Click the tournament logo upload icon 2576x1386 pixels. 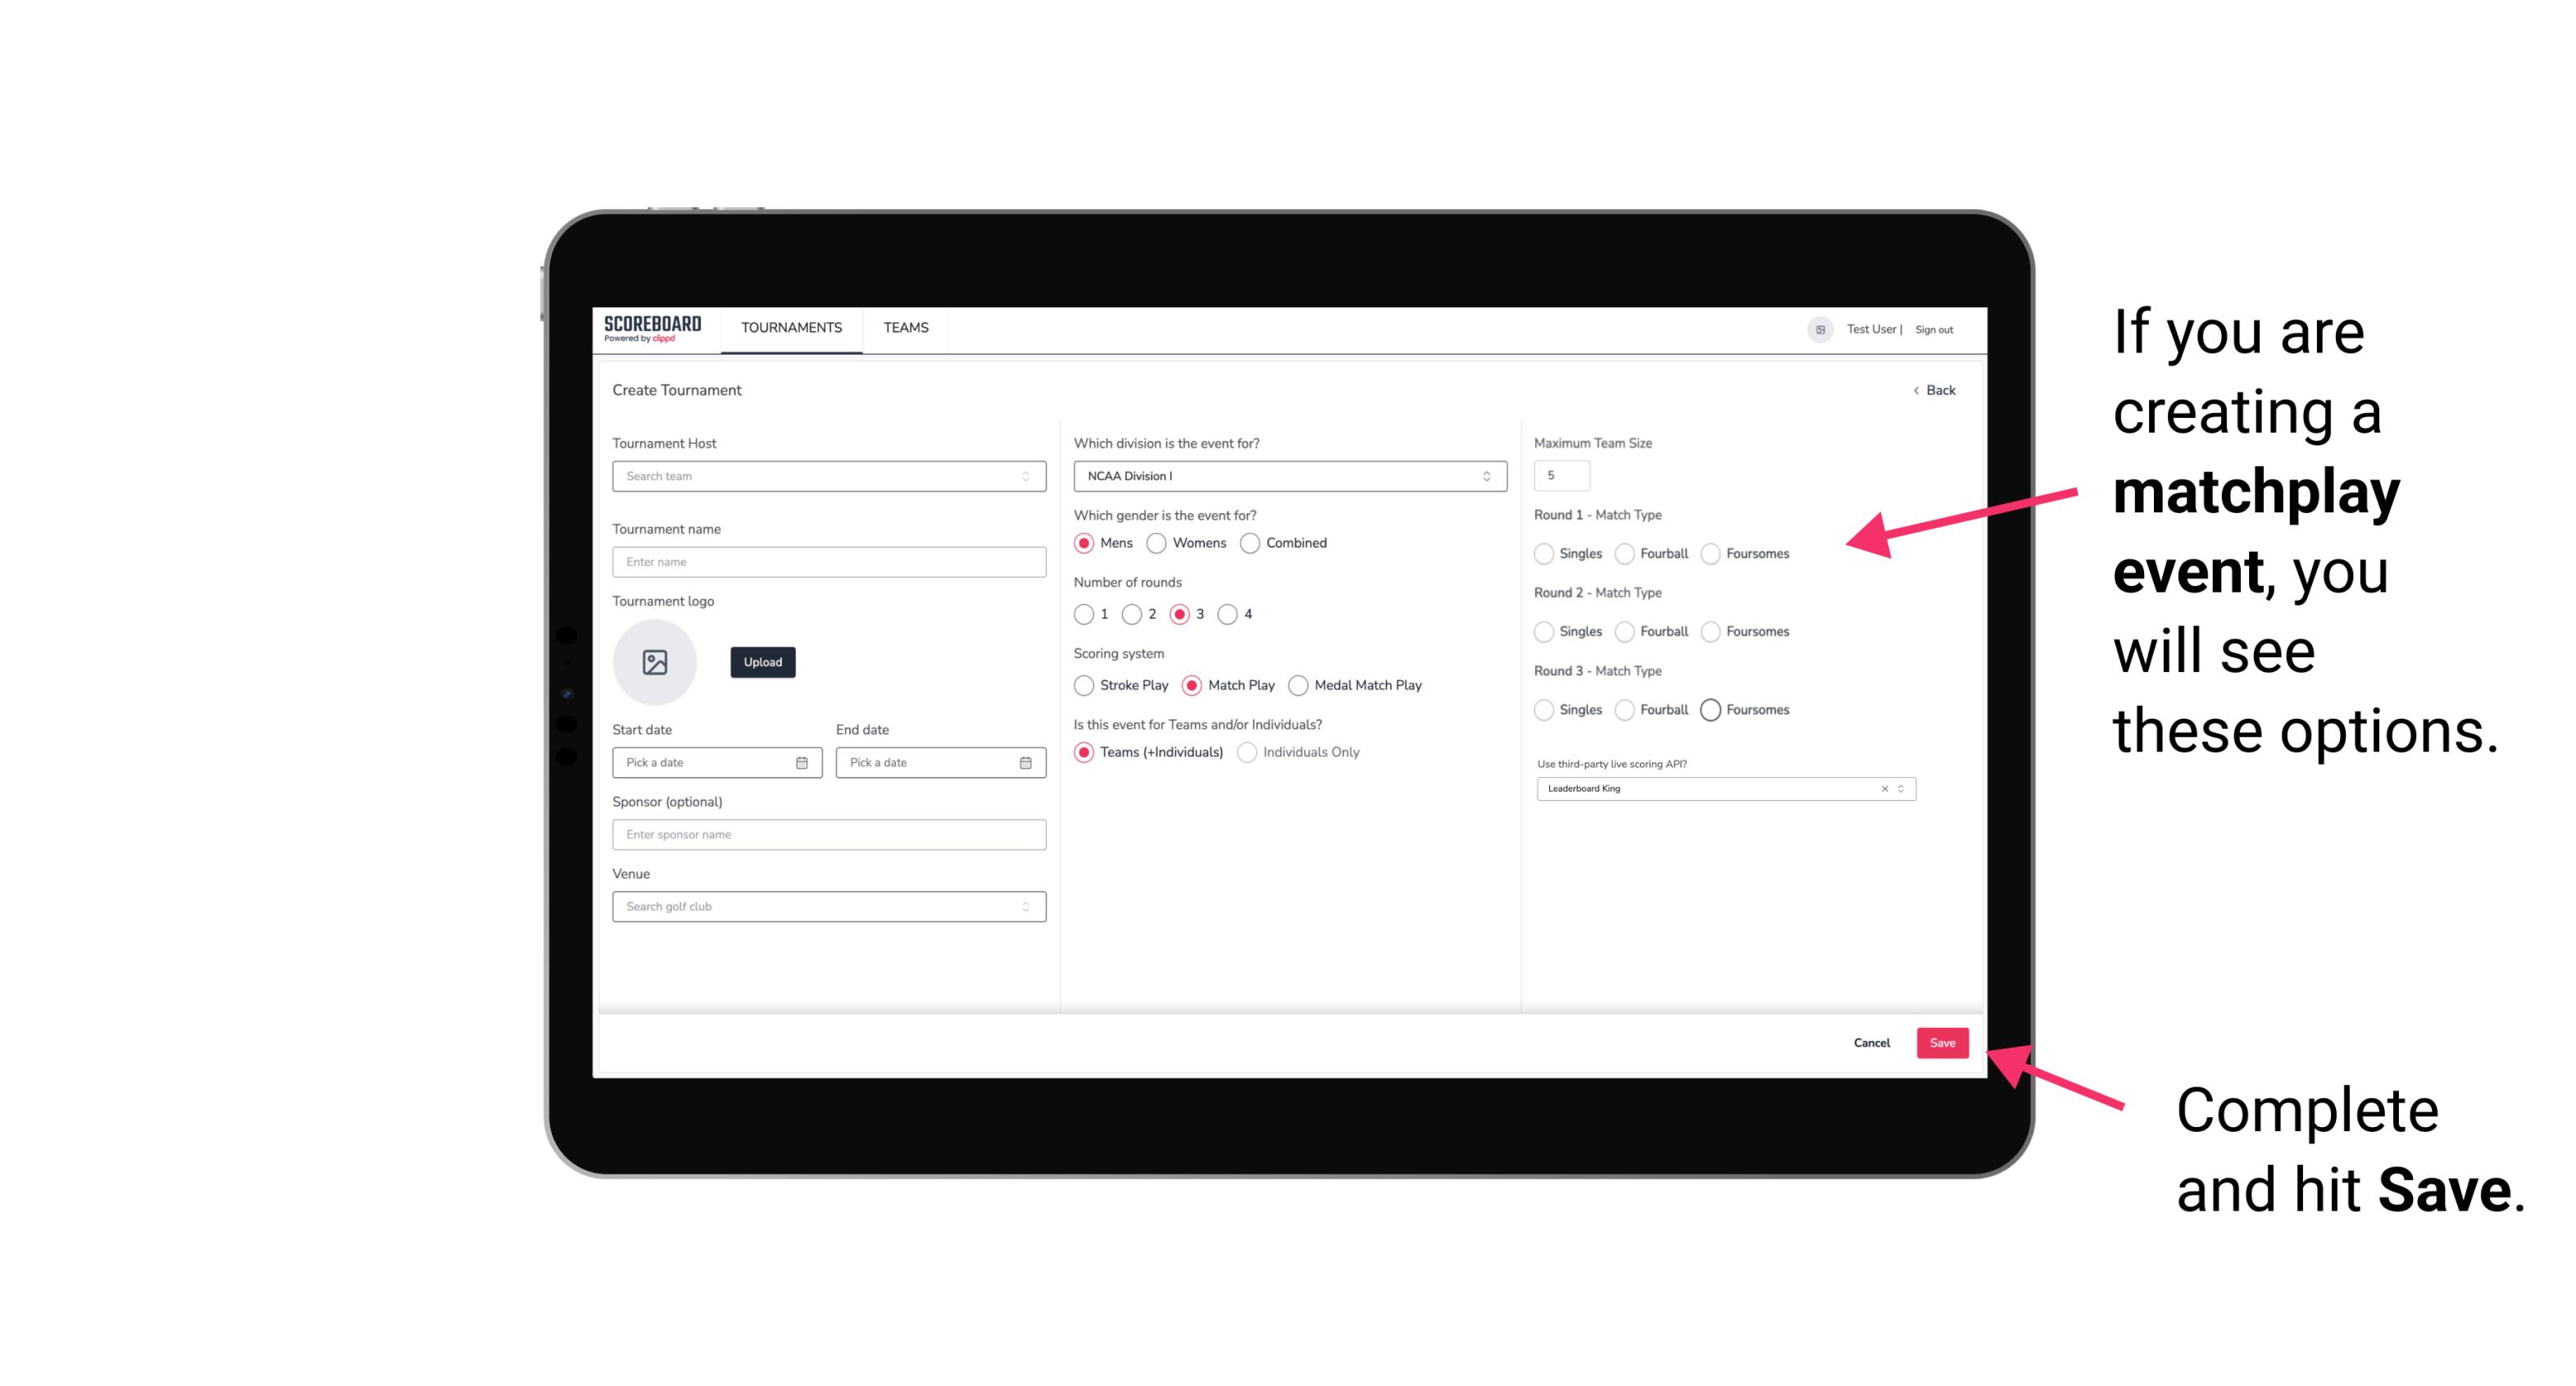tap(655, 662)
